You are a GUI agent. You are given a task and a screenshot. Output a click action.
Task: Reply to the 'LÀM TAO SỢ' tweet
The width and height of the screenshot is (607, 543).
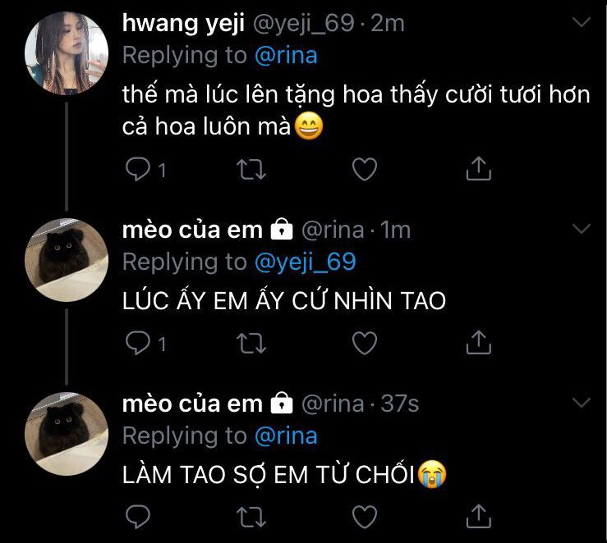138,516
